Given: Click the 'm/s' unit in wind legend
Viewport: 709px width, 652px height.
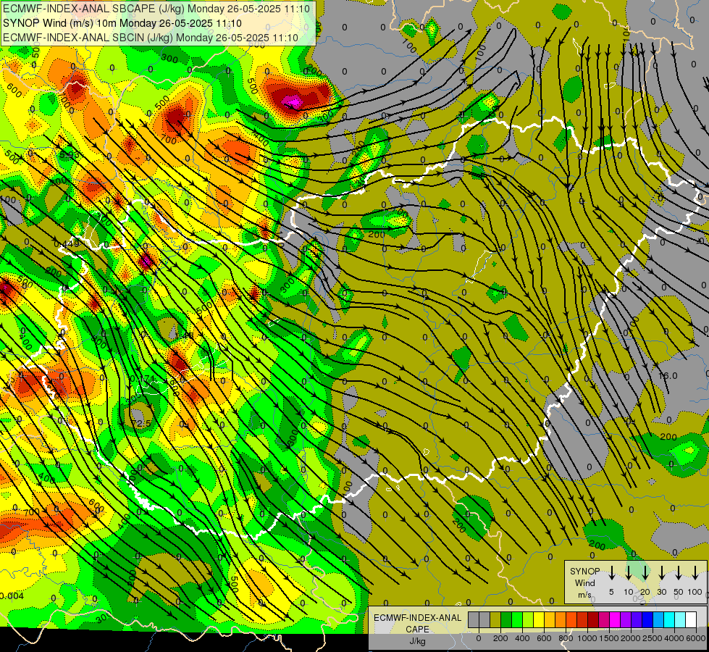Looking at the screenshot, I should pyautogui.click(x=584, y=595).
